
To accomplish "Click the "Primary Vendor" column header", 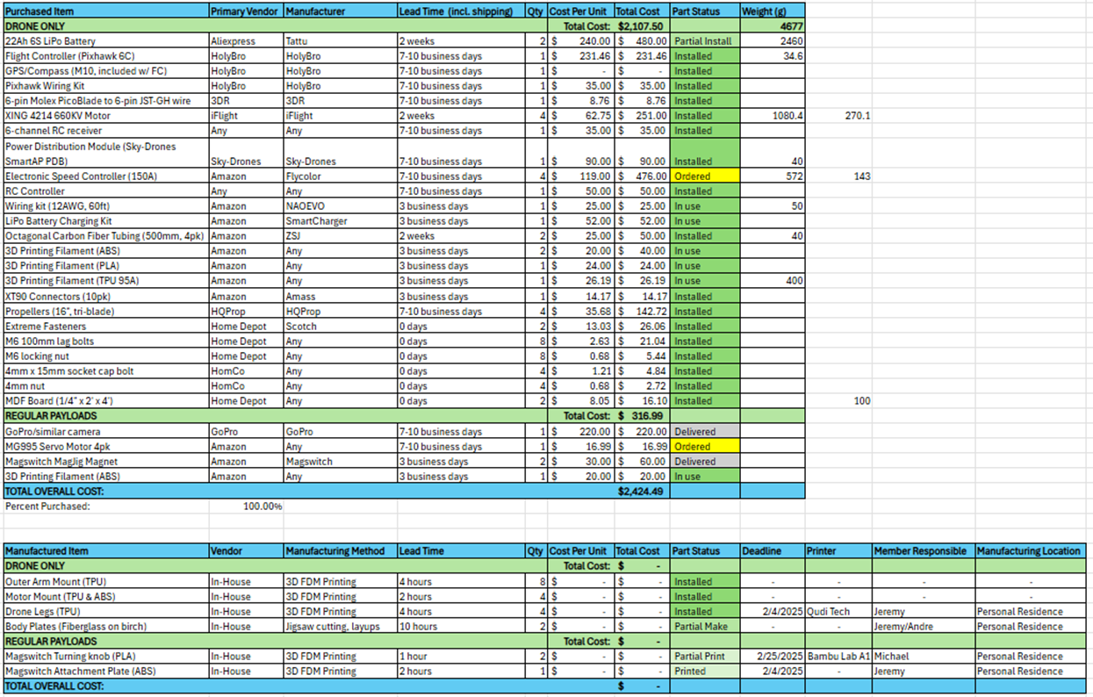I will 245,11.
